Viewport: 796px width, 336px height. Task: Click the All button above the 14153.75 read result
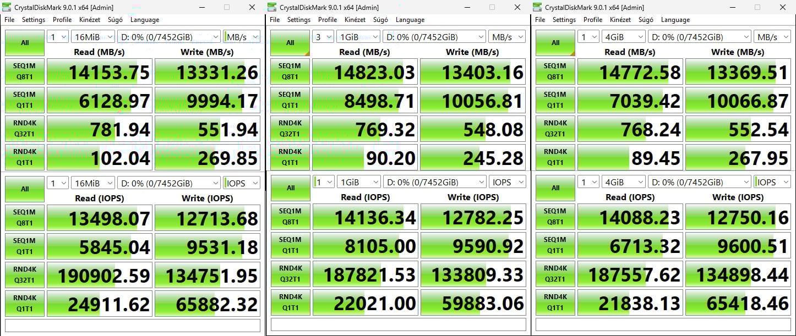(x=25, y=43)
